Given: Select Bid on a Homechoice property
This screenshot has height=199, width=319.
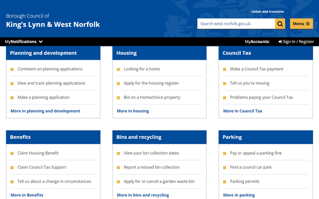Looking at the screenshot, I should (x=152, y=97).
